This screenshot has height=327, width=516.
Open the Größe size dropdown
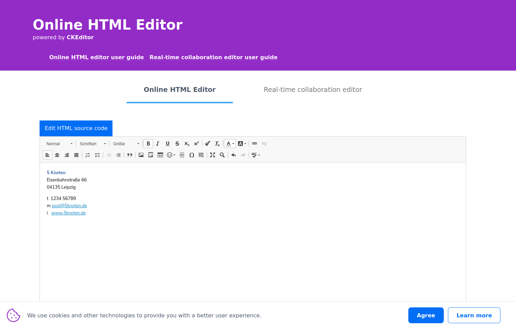[125, 144]
